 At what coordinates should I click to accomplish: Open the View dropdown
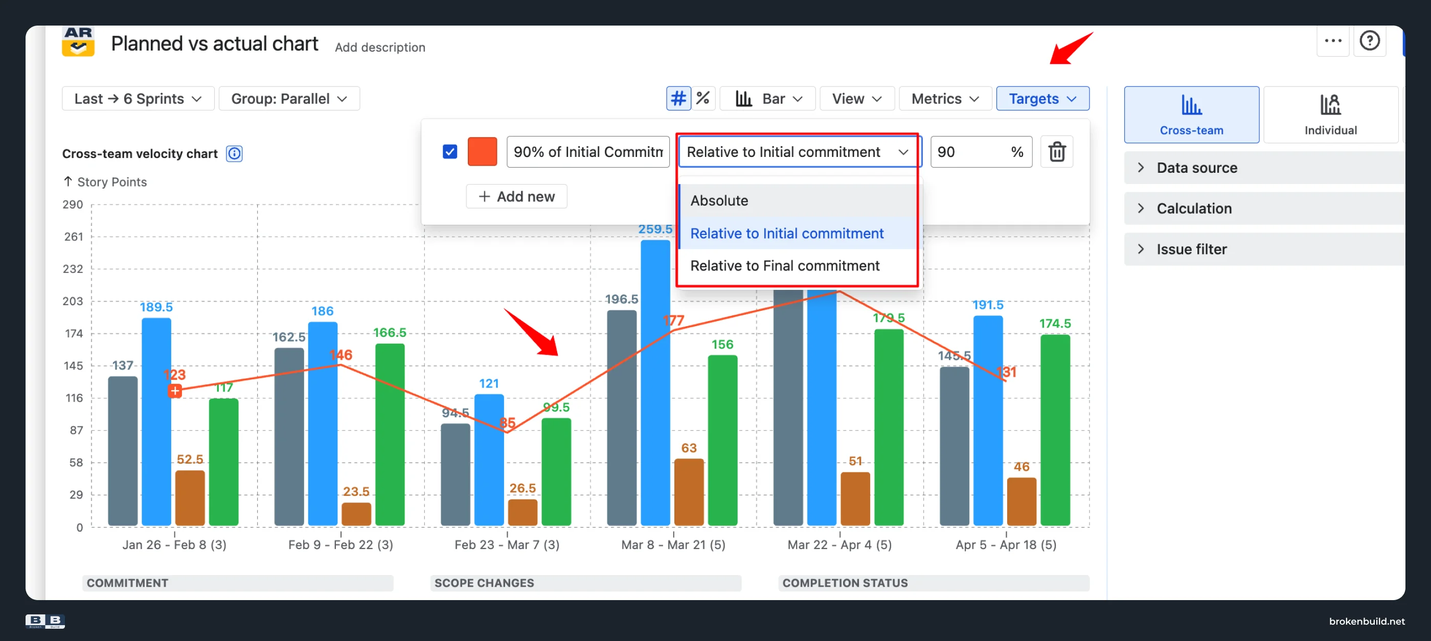856,98
